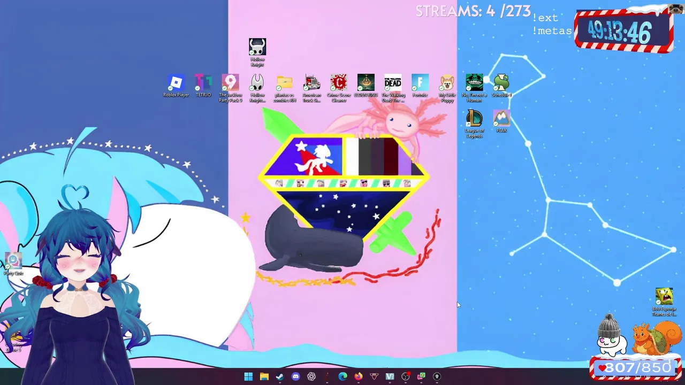Image resolution: width=685 pixels, height=385 pixels.
Task: Open the My Little Puppy shortcut
Action: [x=447, y=88]
